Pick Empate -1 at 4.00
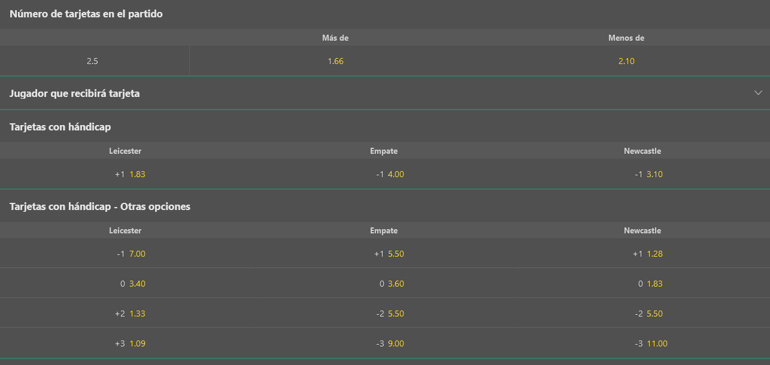This screenshot has width=770, height=365. coord(388,174)
